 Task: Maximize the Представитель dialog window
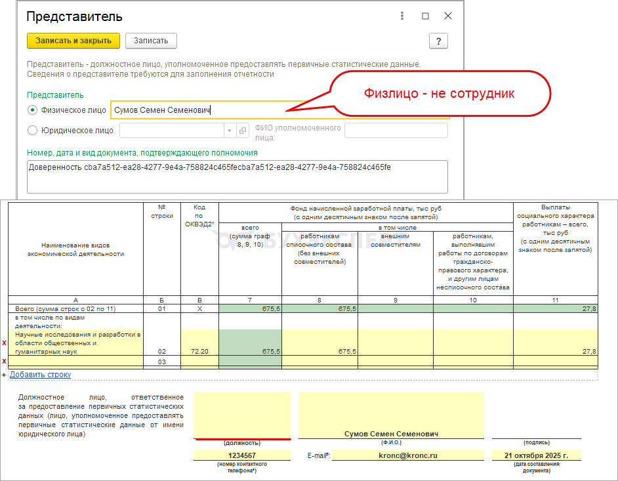[x=425, y=16]
